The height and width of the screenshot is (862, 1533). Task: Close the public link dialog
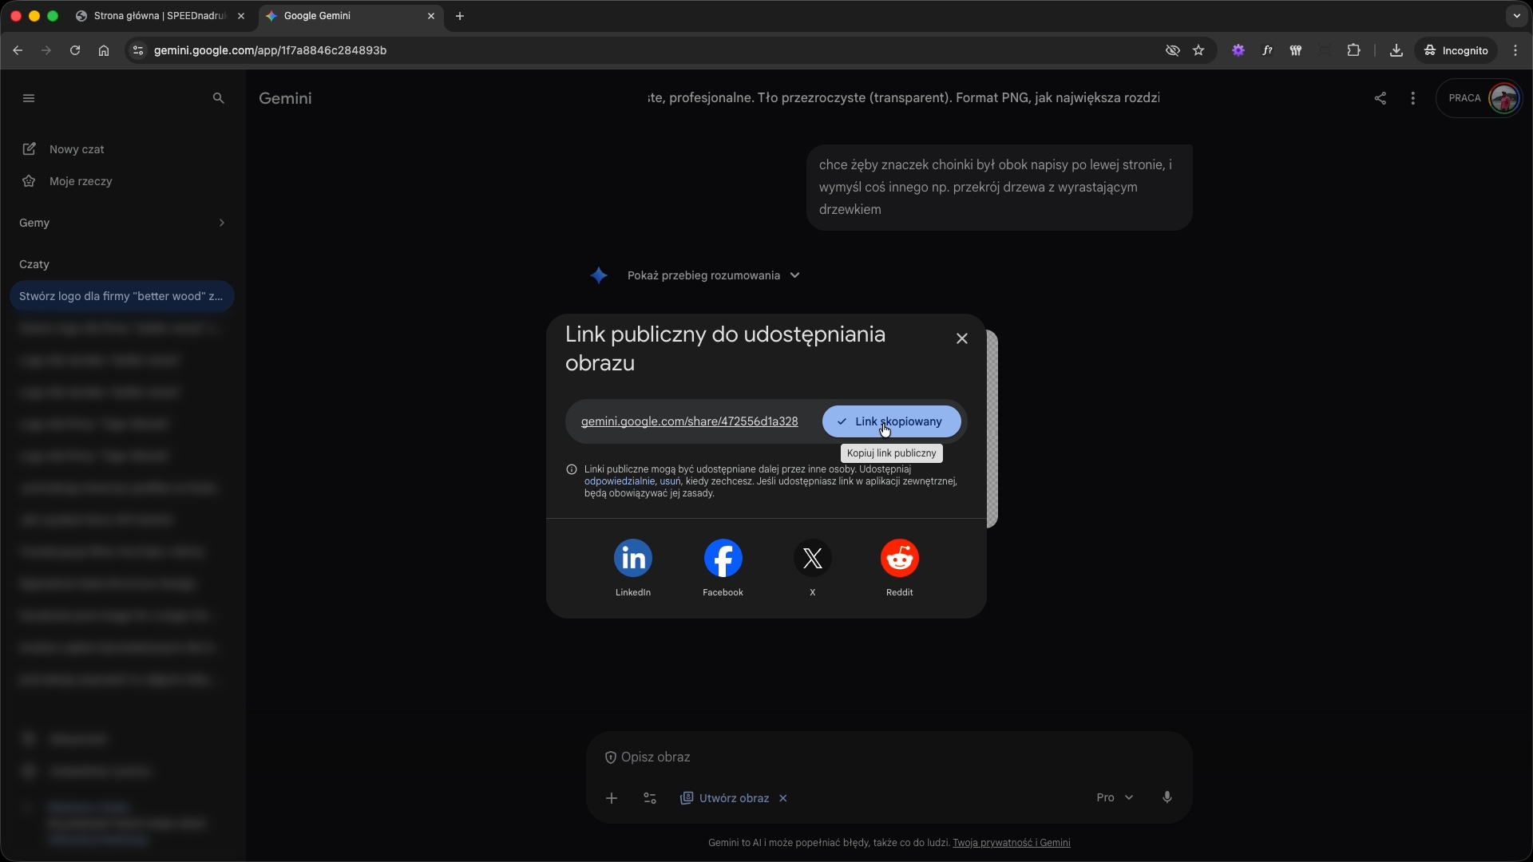click(961, 338)
